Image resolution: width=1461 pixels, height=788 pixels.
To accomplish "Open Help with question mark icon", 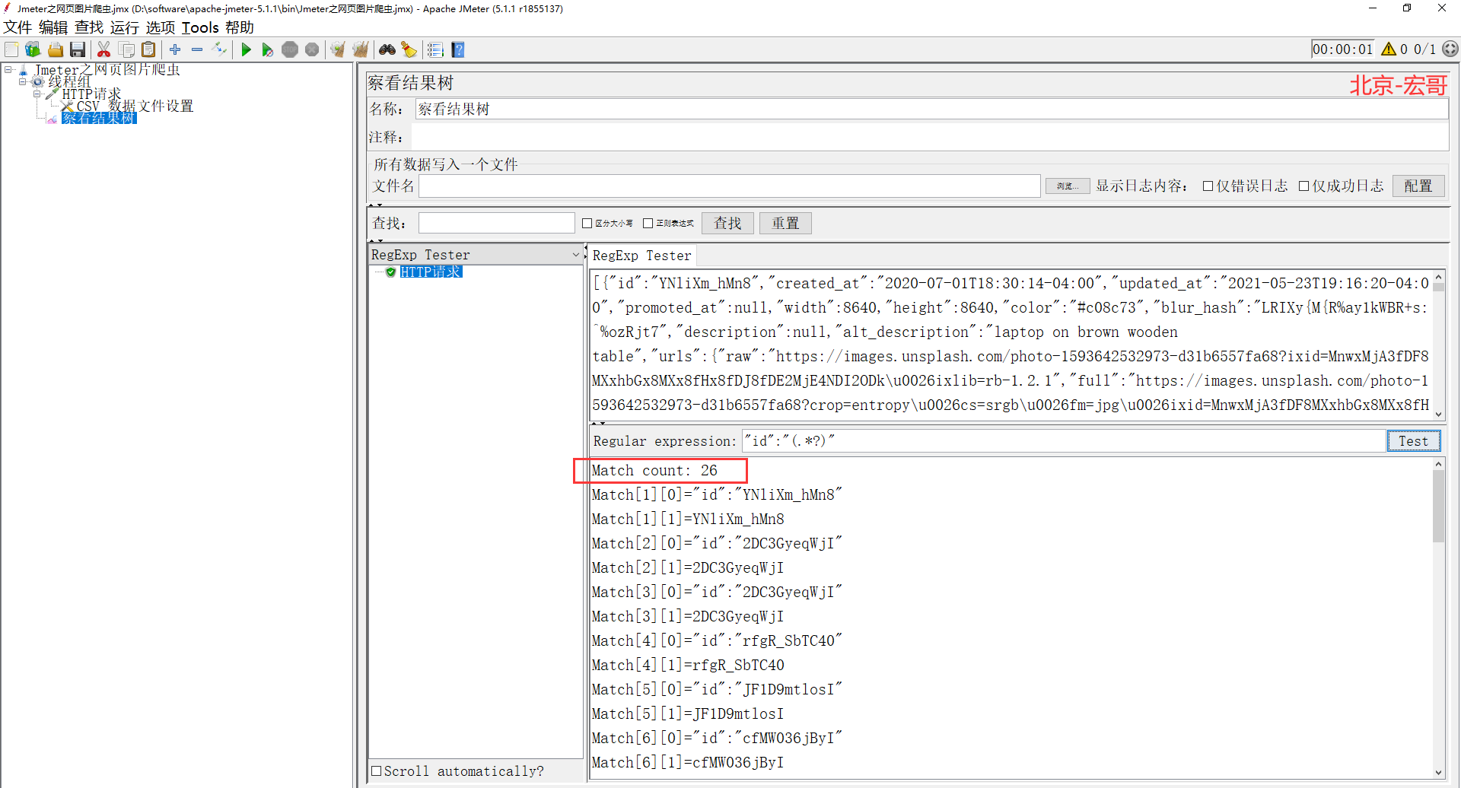I will tap(457, 49).
